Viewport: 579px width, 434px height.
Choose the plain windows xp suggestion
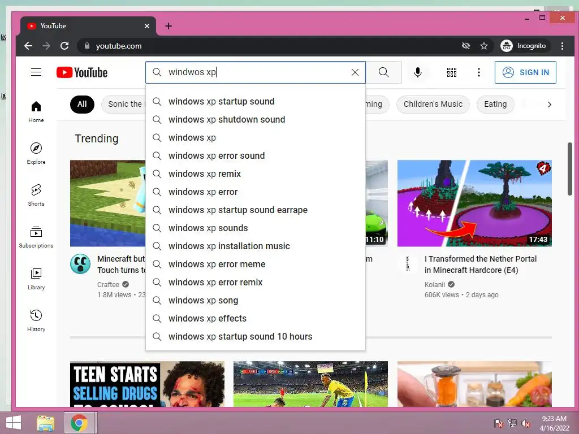tap(256, 138)
